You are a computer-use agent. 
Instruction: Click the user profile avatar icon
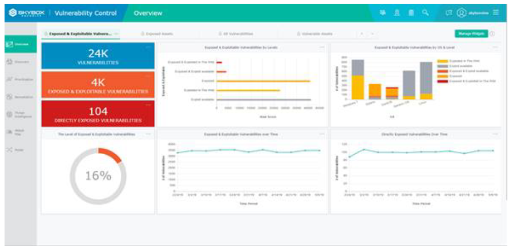(x=461, y=13)
